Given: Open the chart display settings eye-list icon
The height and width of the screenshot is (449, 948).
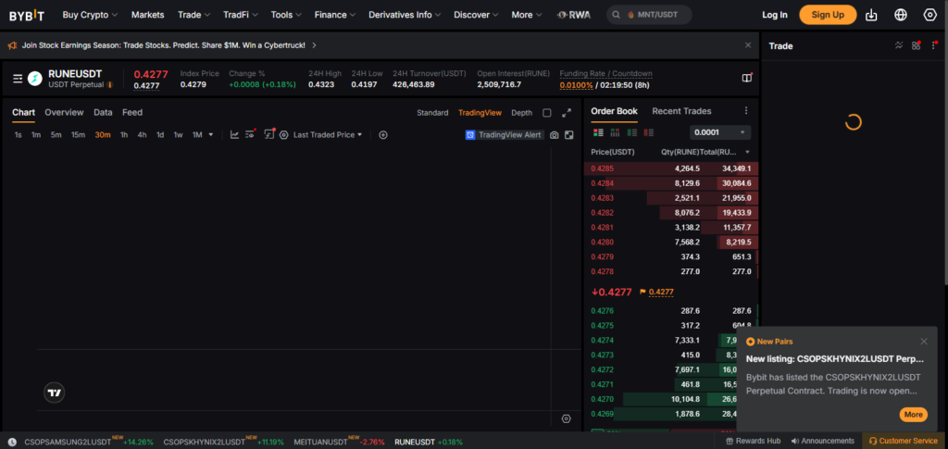Looking at the screenshot, I should click(x=250, y=135).
